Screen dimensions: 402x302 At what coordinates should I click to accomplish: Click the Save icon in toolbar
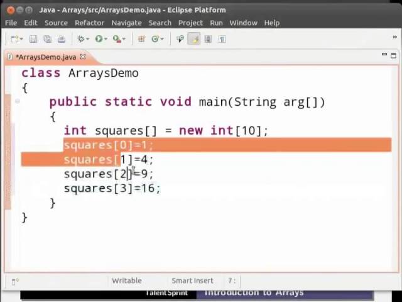(33, 39)
